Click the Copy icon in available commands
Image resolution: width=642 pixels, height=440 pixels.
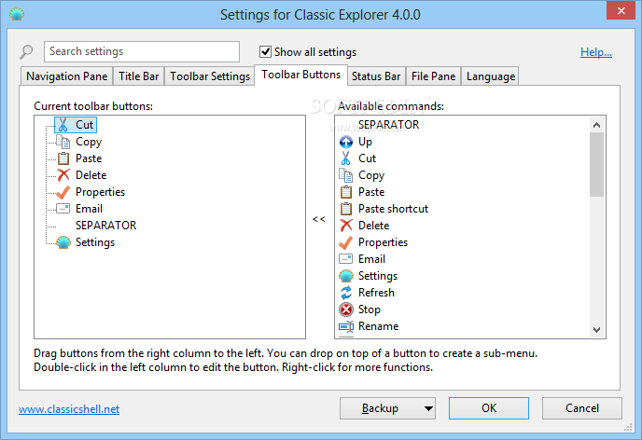tap(345, 175)
